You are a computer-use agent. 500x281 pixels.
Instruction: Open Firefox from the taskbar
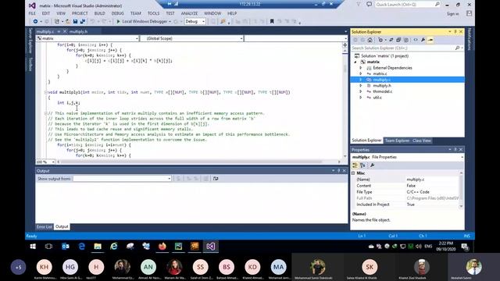(162, 247)
